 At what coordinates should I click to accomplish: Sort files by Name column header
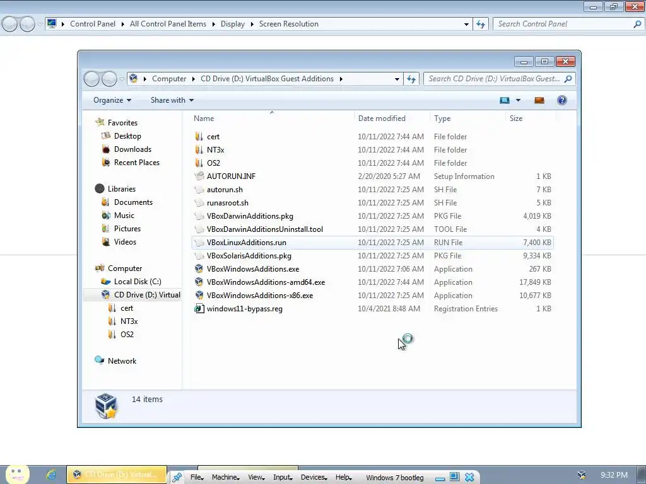click(x=272, y=118)
